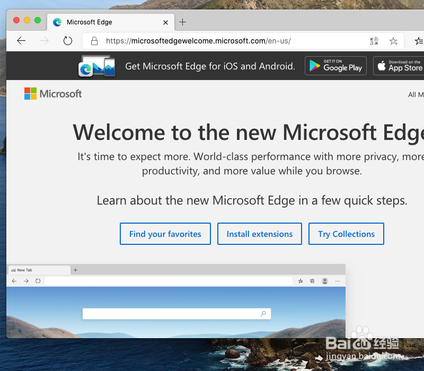This screenshot has width=424, height=371.
Task: Click the back arrow in the preview browser
Action: pos(14,281)
